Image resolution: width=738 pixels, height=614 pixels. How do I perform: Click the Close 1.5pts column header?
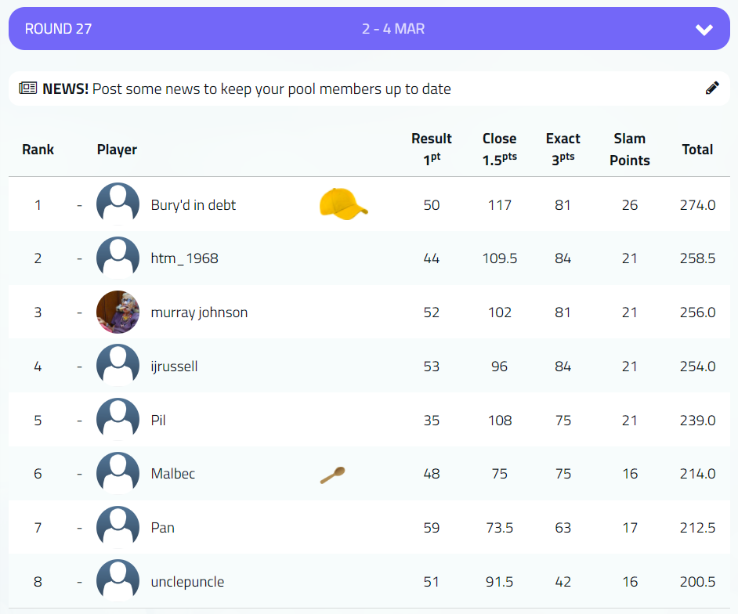point(499,148)
